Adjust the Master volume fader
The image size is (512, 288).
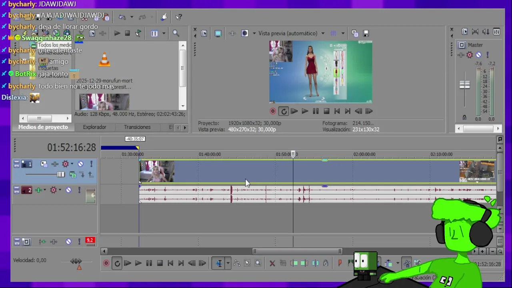[x=464, y=85]
